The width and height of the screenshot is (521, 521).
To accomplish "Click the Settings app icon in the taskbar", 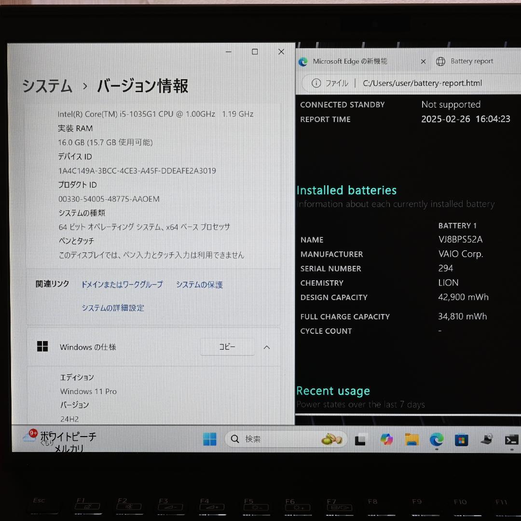I will point(487,439).
